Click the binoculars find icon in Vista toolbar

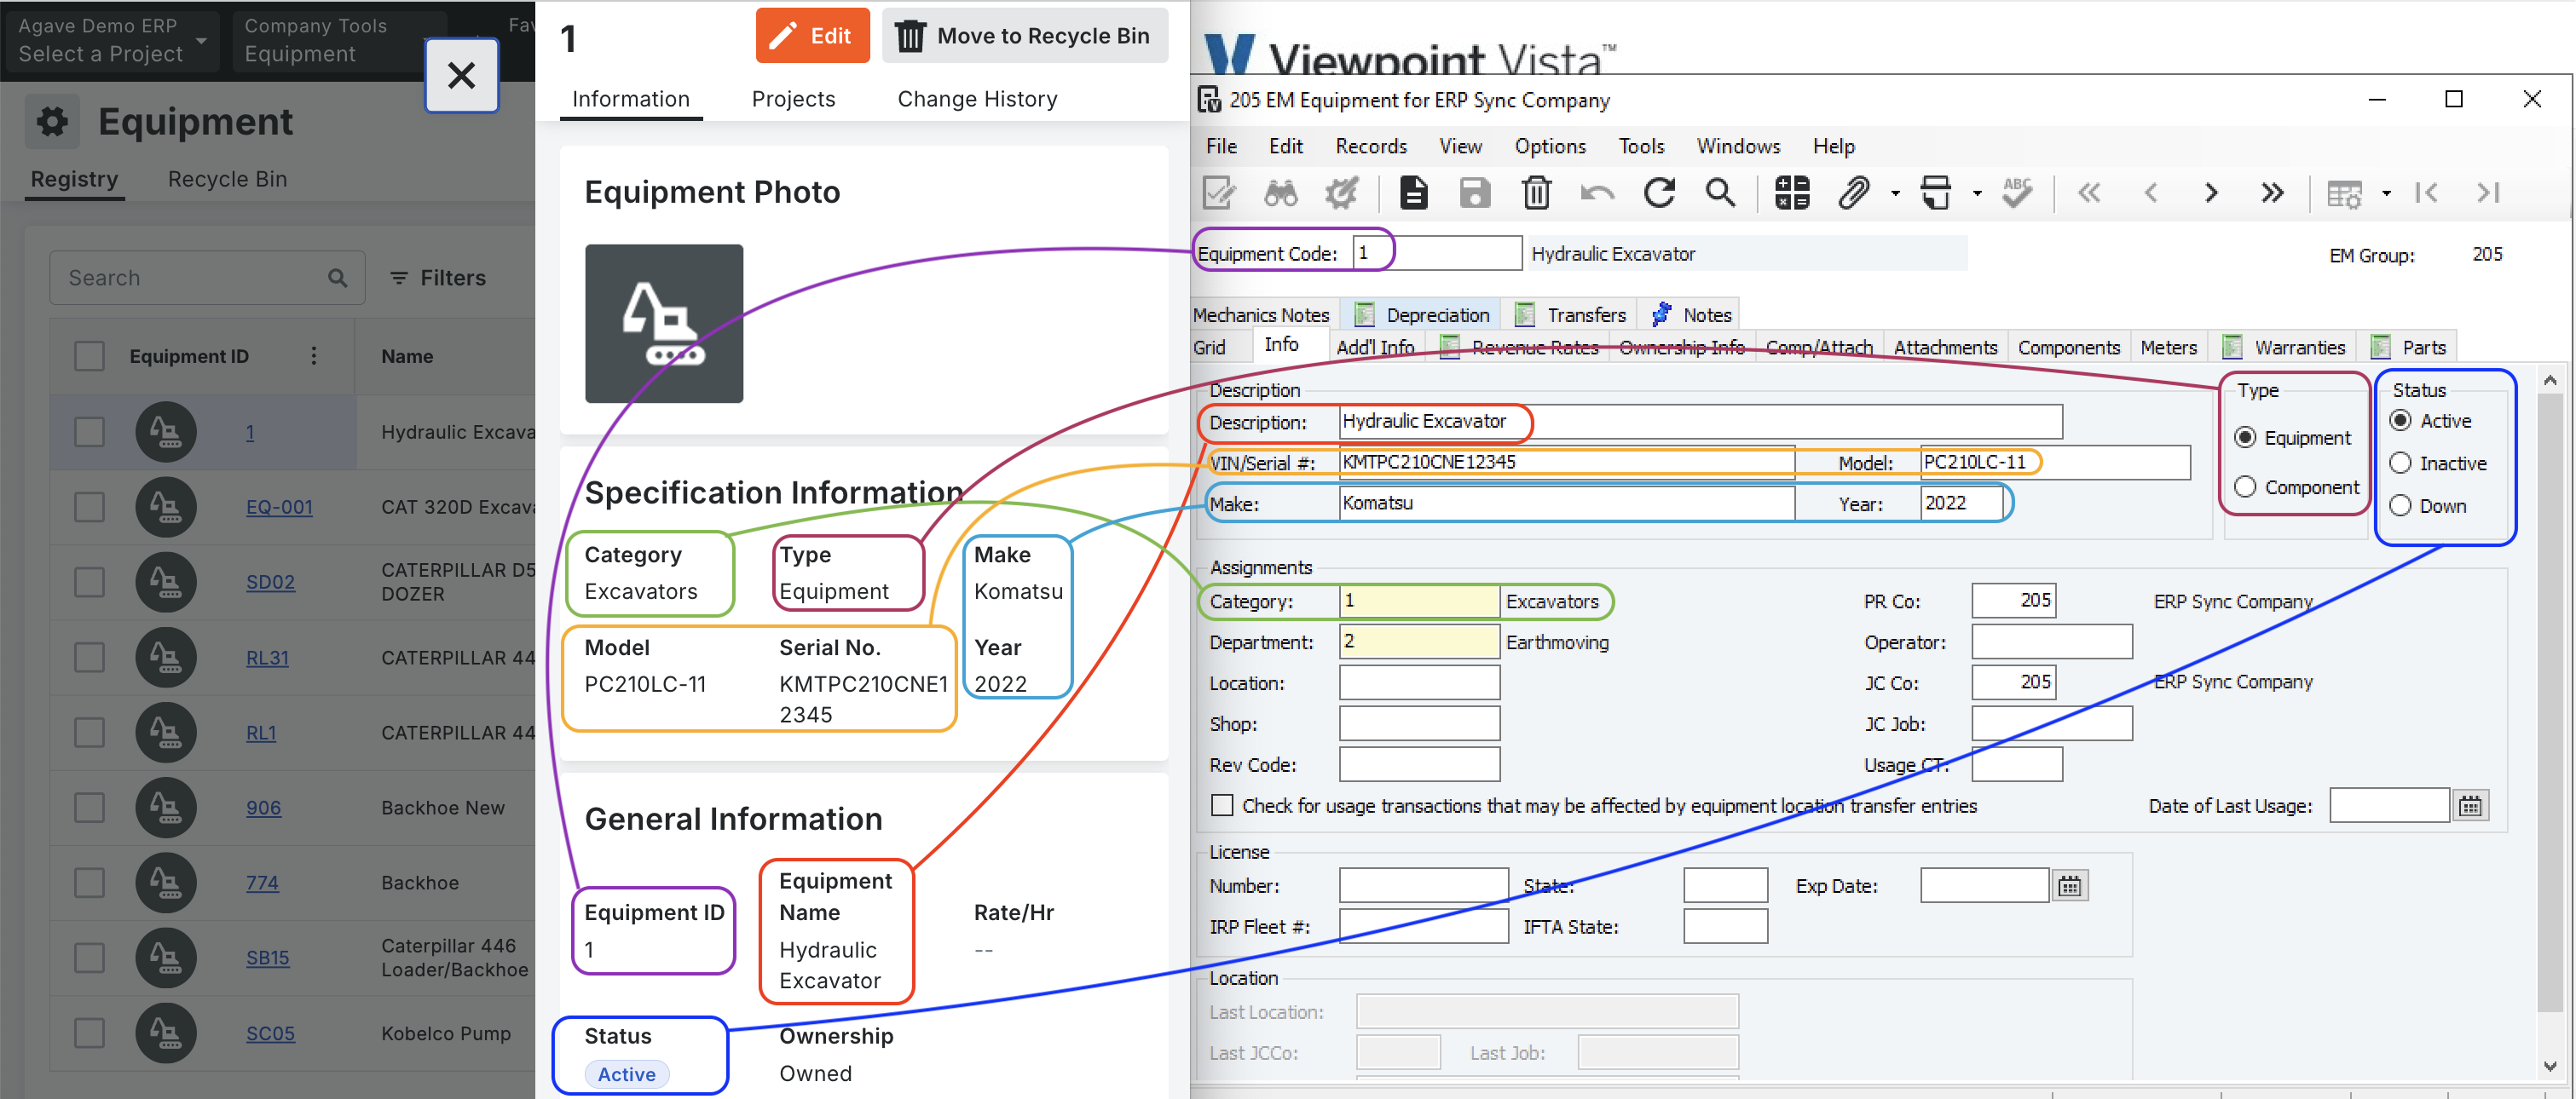point(1280,193)
